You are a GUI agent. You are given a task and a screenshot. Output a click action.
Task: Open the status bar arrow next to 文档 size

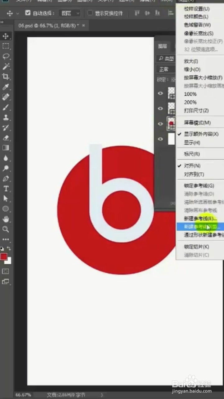pos(102,395)
